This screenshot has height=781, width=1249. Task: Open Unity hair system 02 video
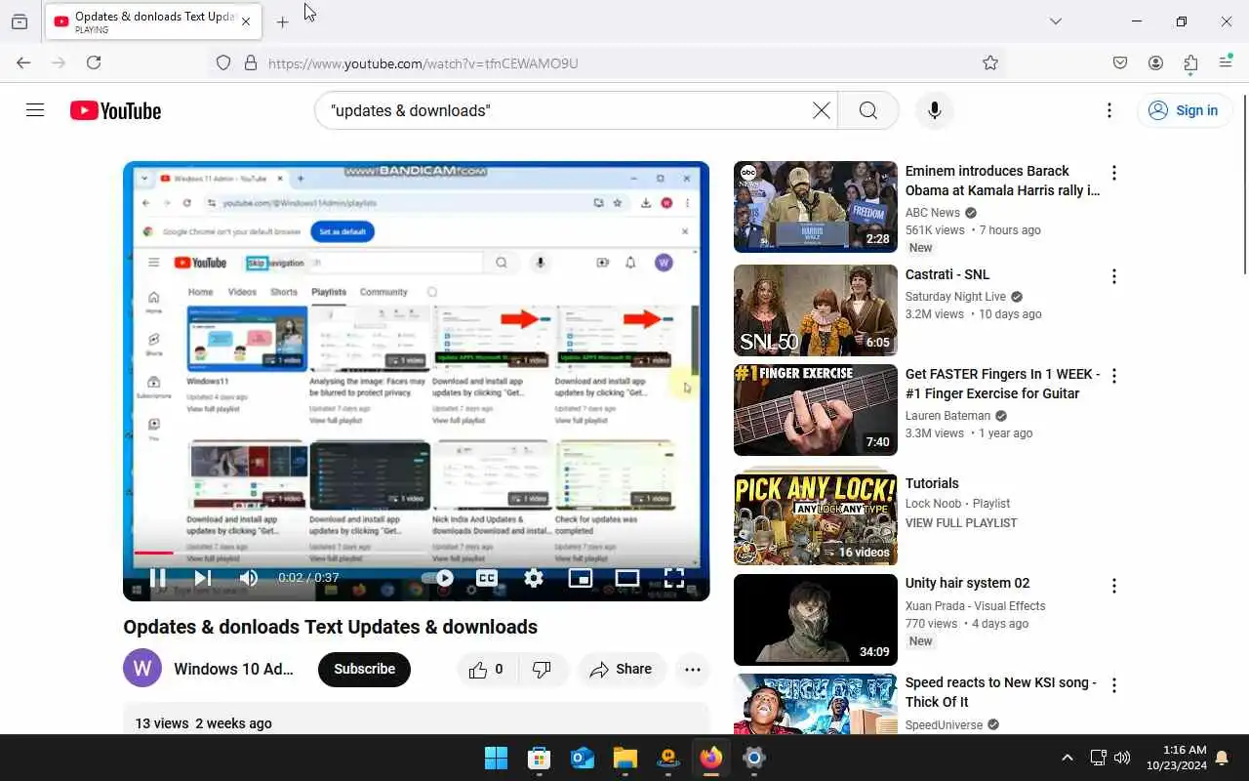[x=815, y=619]
